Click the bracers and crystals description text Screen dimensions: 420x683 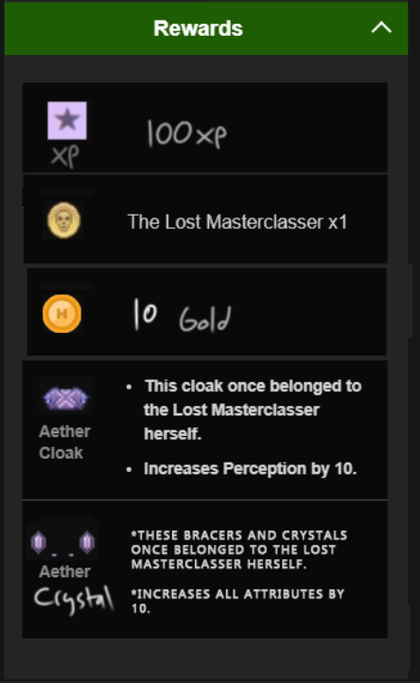tap(239, 550)
